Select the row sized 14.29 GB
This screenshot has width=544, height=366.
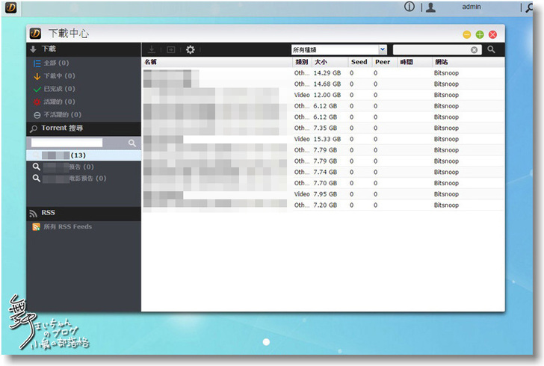pos(323,73)
